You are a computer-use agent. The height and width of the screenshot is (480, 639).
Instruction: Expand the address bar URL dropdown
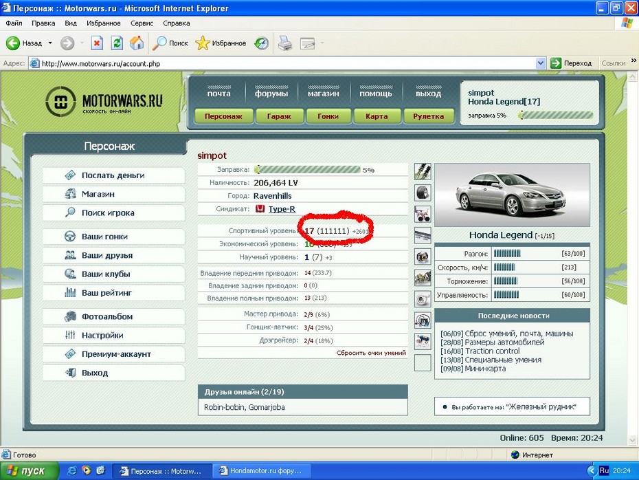pyautogui.click(x=540, y=63)
